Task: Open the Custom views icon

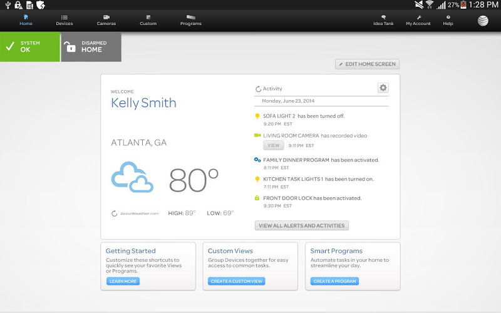Action: pyautogui.click(x=148, y=18)
